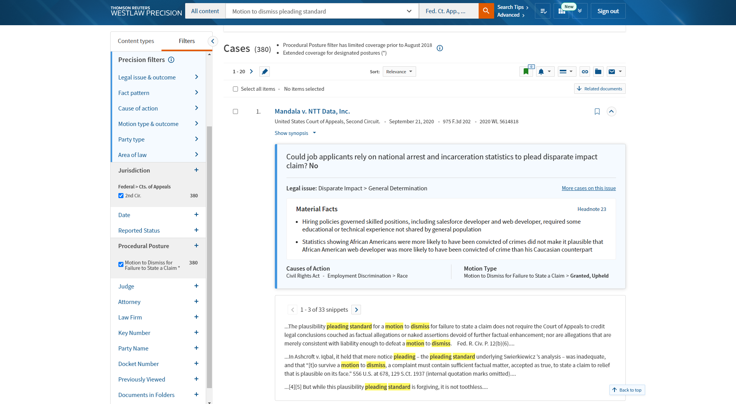736x404 pixels.
Task: Save results using the folder icon
Action: (598, 72)
